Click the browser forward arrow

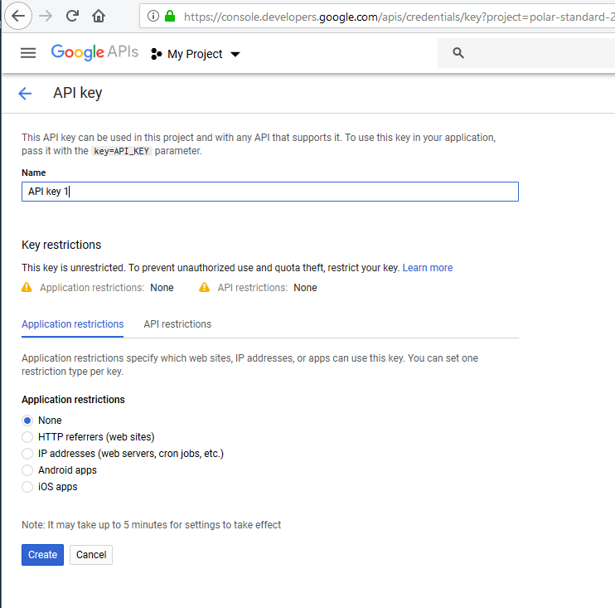tap(46, 16)
